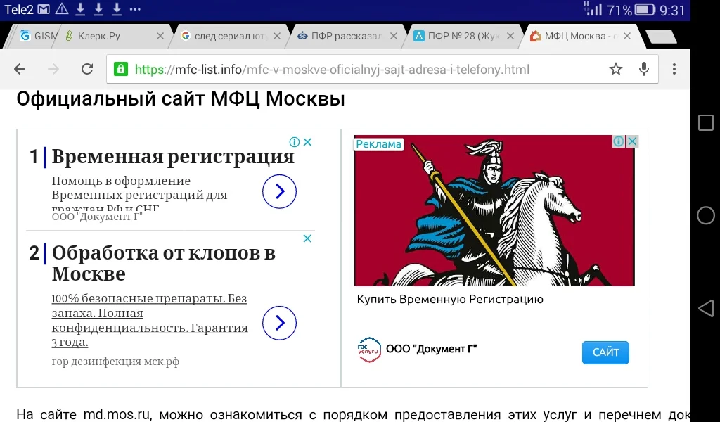Image resolution: width=720 pixels, height=422 pixels.
Task: Close the ПФР № 28 tab
Action: pos(510,36)
